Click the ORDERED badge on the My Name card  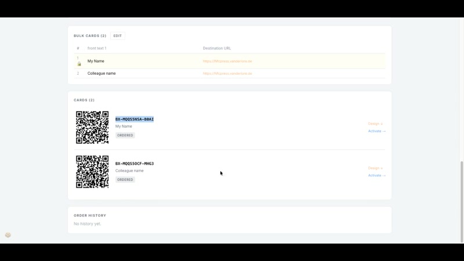125,135
